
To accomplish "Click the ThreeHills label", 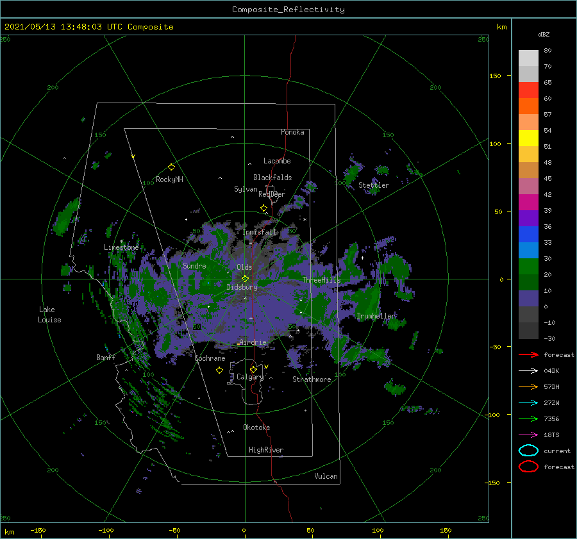I will pyautogui.click(x=322, y=280).
